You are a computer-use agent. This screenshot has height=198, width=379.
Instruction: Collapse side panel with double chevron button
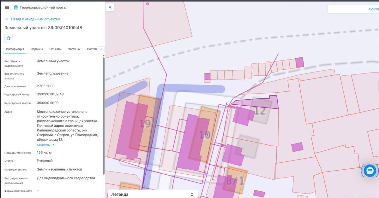click(x=110, y=7)
